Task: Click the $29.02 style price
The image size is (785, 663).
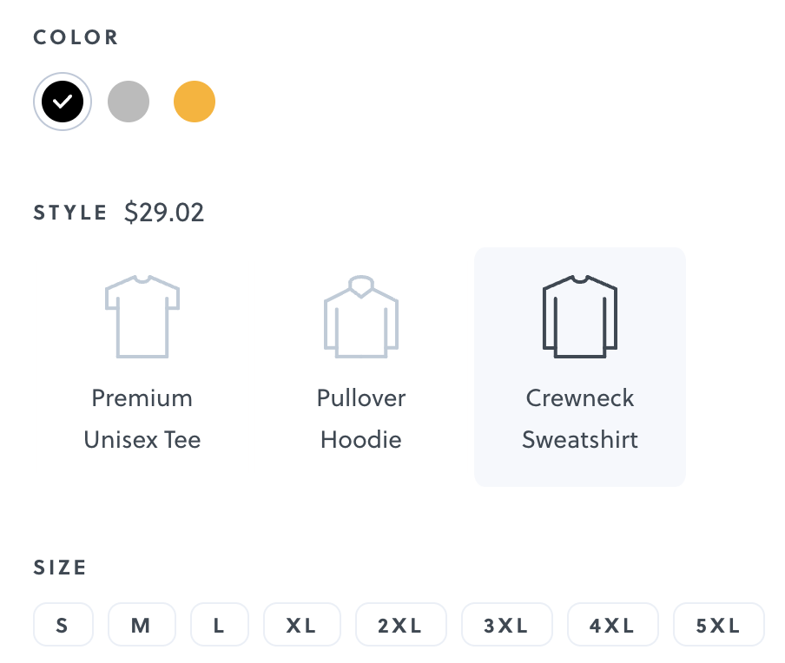Action: (164, 213)
